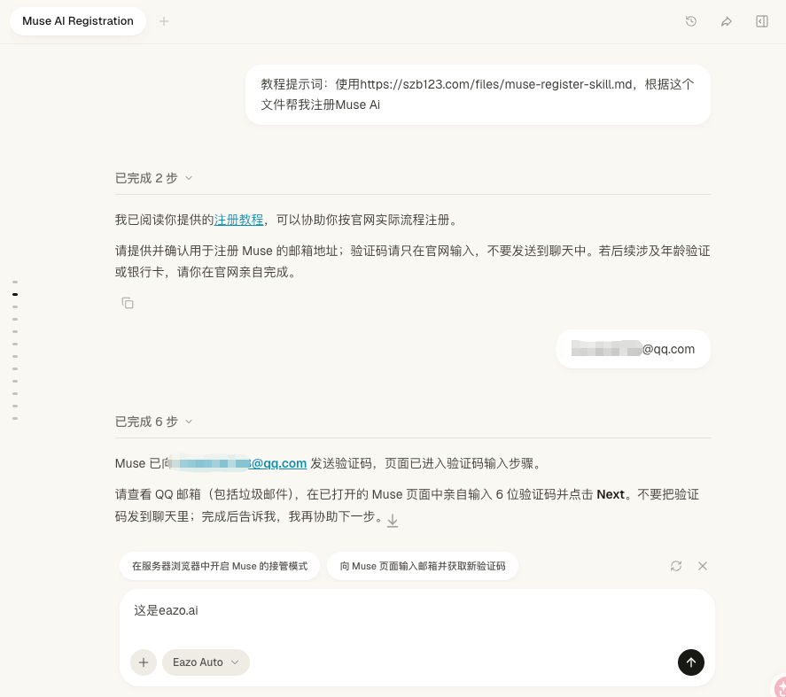The width and height of the screenshot is (786, 697).
Task: Jump to the first conversation marker
Action: (x=15, y=283)
